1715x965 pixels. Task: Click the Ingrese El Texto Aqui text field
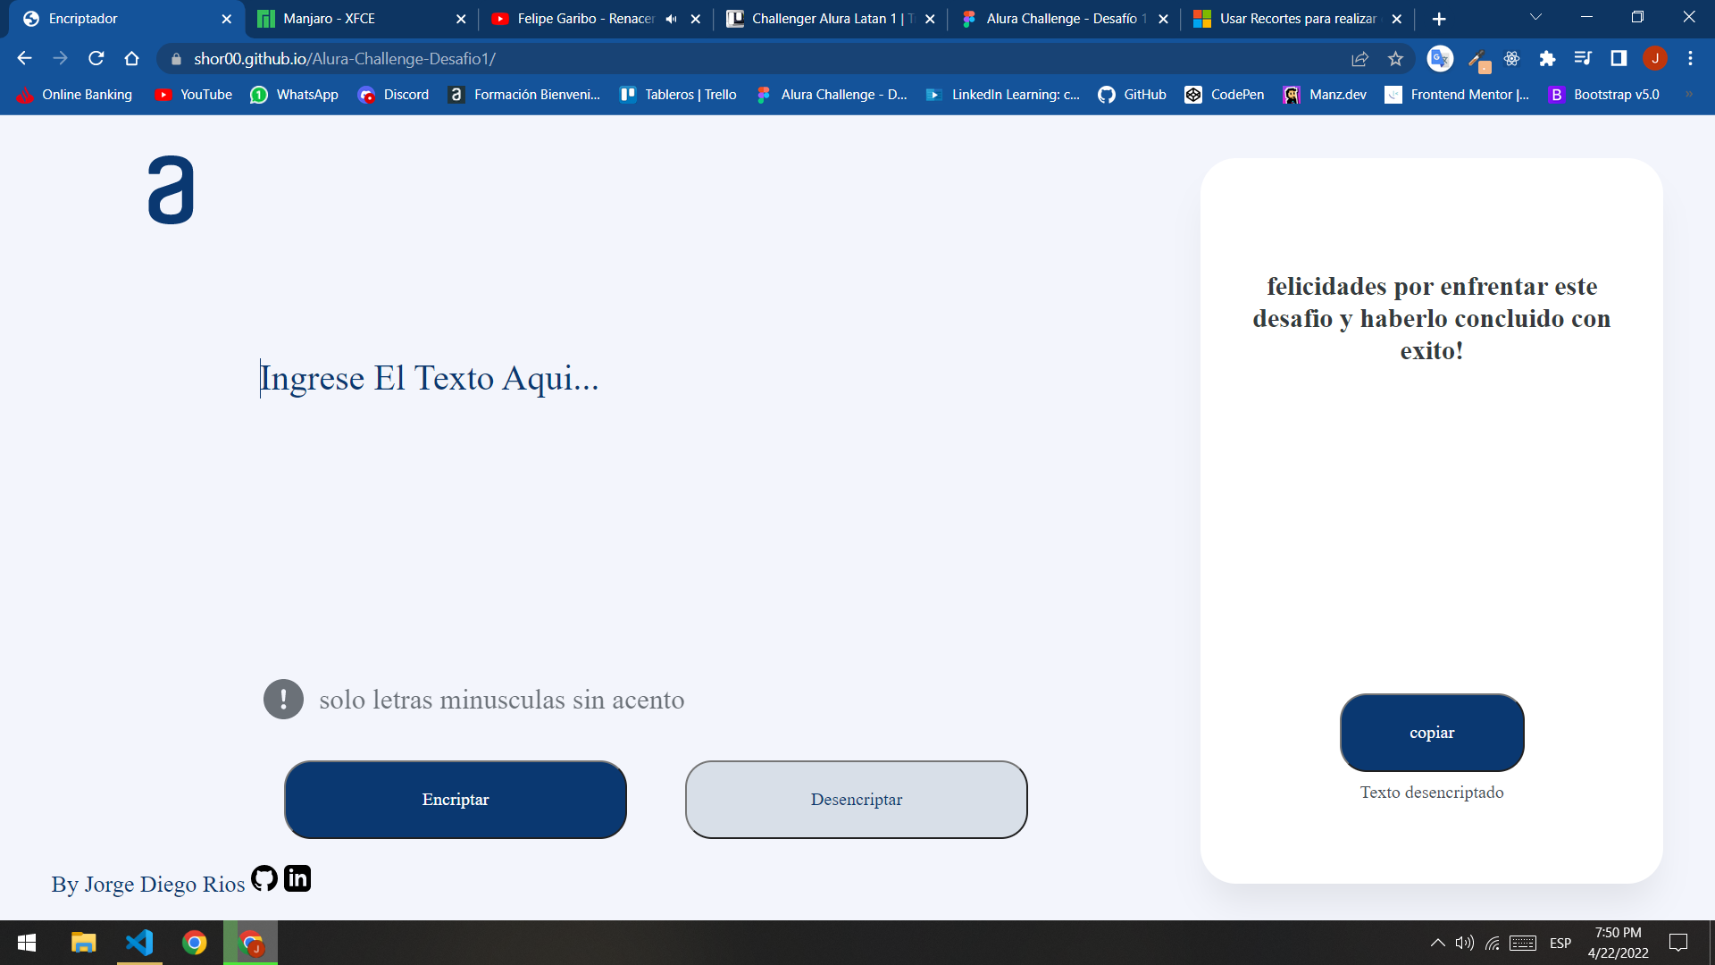pos(429,378)
